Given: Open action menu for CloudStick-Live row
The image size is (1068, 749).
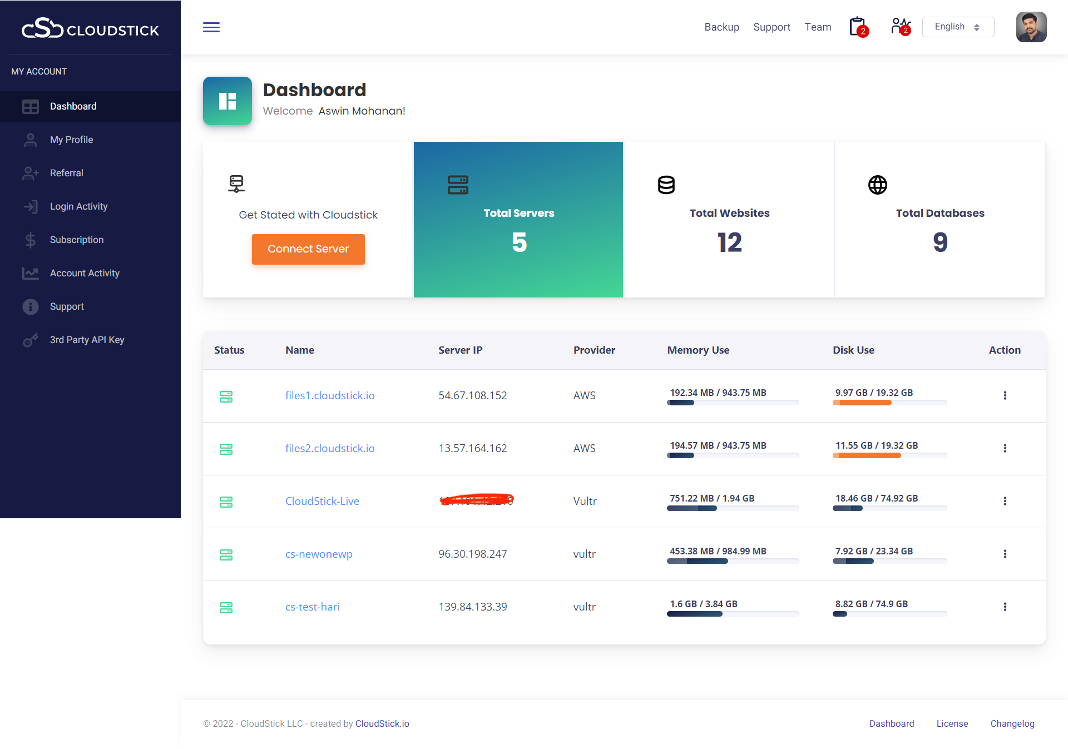Looking at the screenshot, I should pyautogui.click(x=1005, y=501).
